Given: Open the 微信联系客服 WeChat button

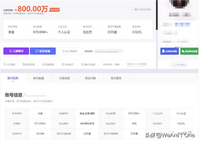Looking at the screenshot, I should point(189,51).
